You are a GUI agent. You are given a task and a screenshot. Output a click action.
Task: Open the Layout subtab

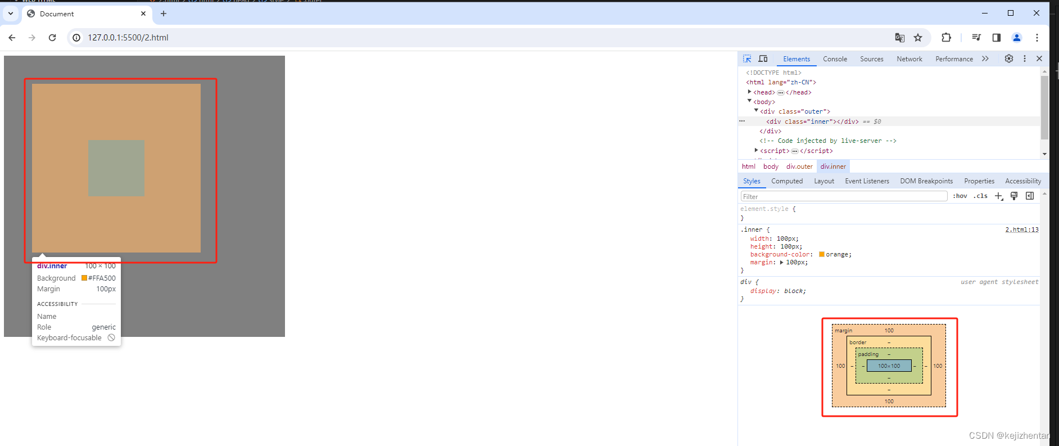click(824, 181)
